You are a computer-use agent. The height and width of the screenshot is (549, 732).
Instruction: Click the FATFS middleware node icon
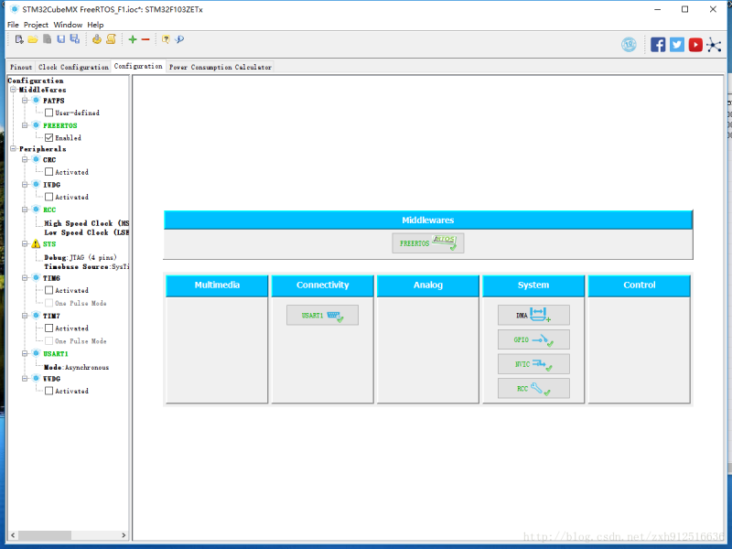pyautogui.click(x=36, y=101)
